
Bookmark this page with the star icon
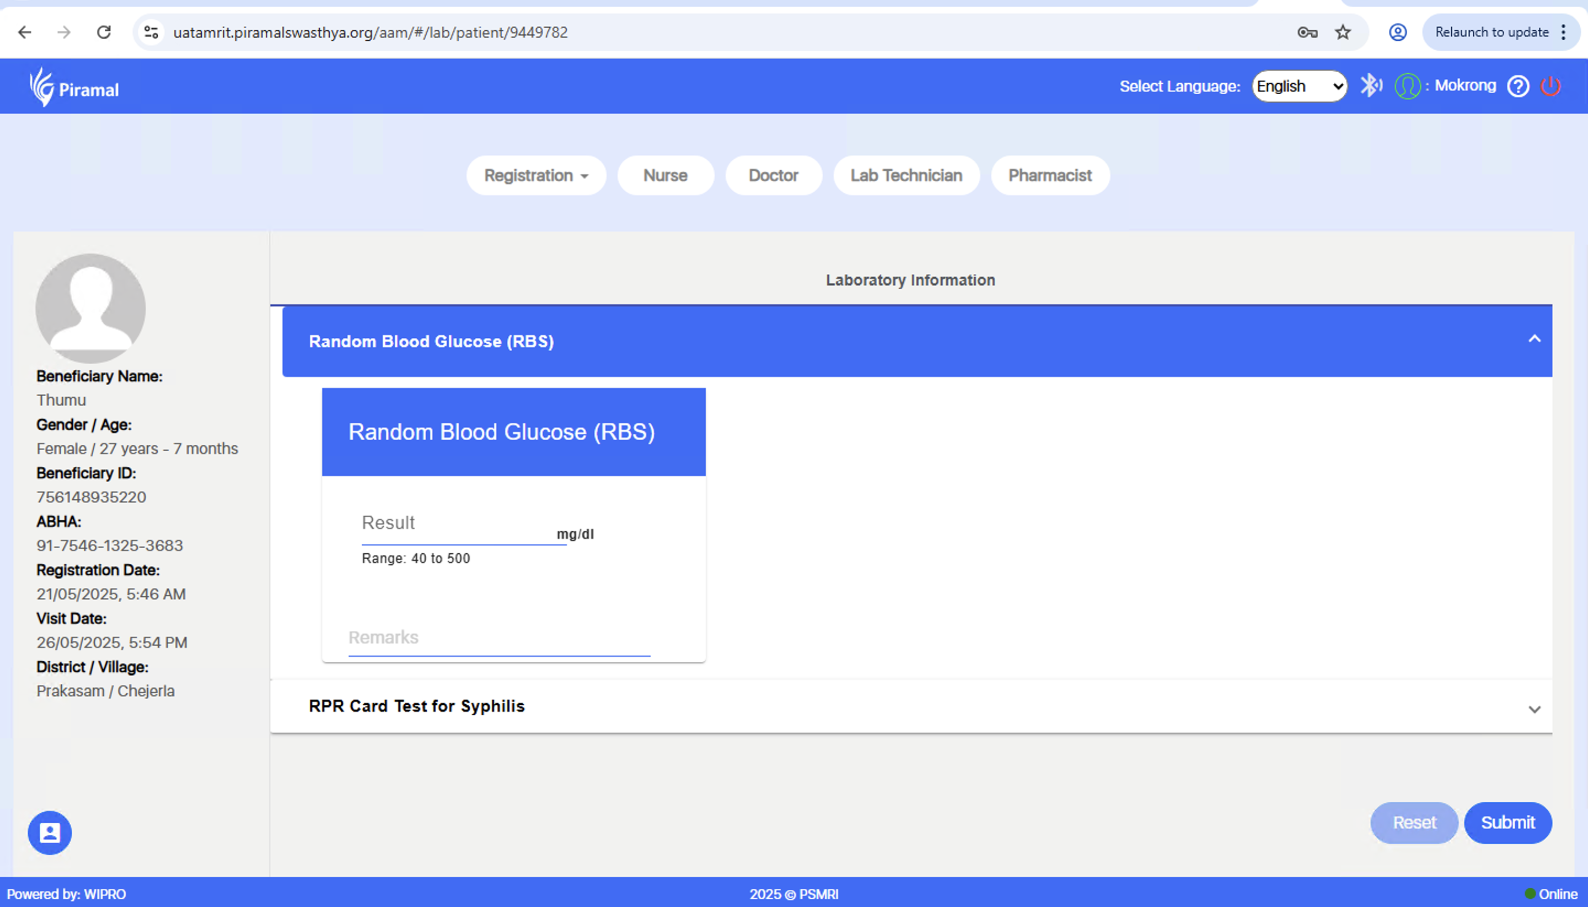pyautogui.click(x=1343, y=33)
